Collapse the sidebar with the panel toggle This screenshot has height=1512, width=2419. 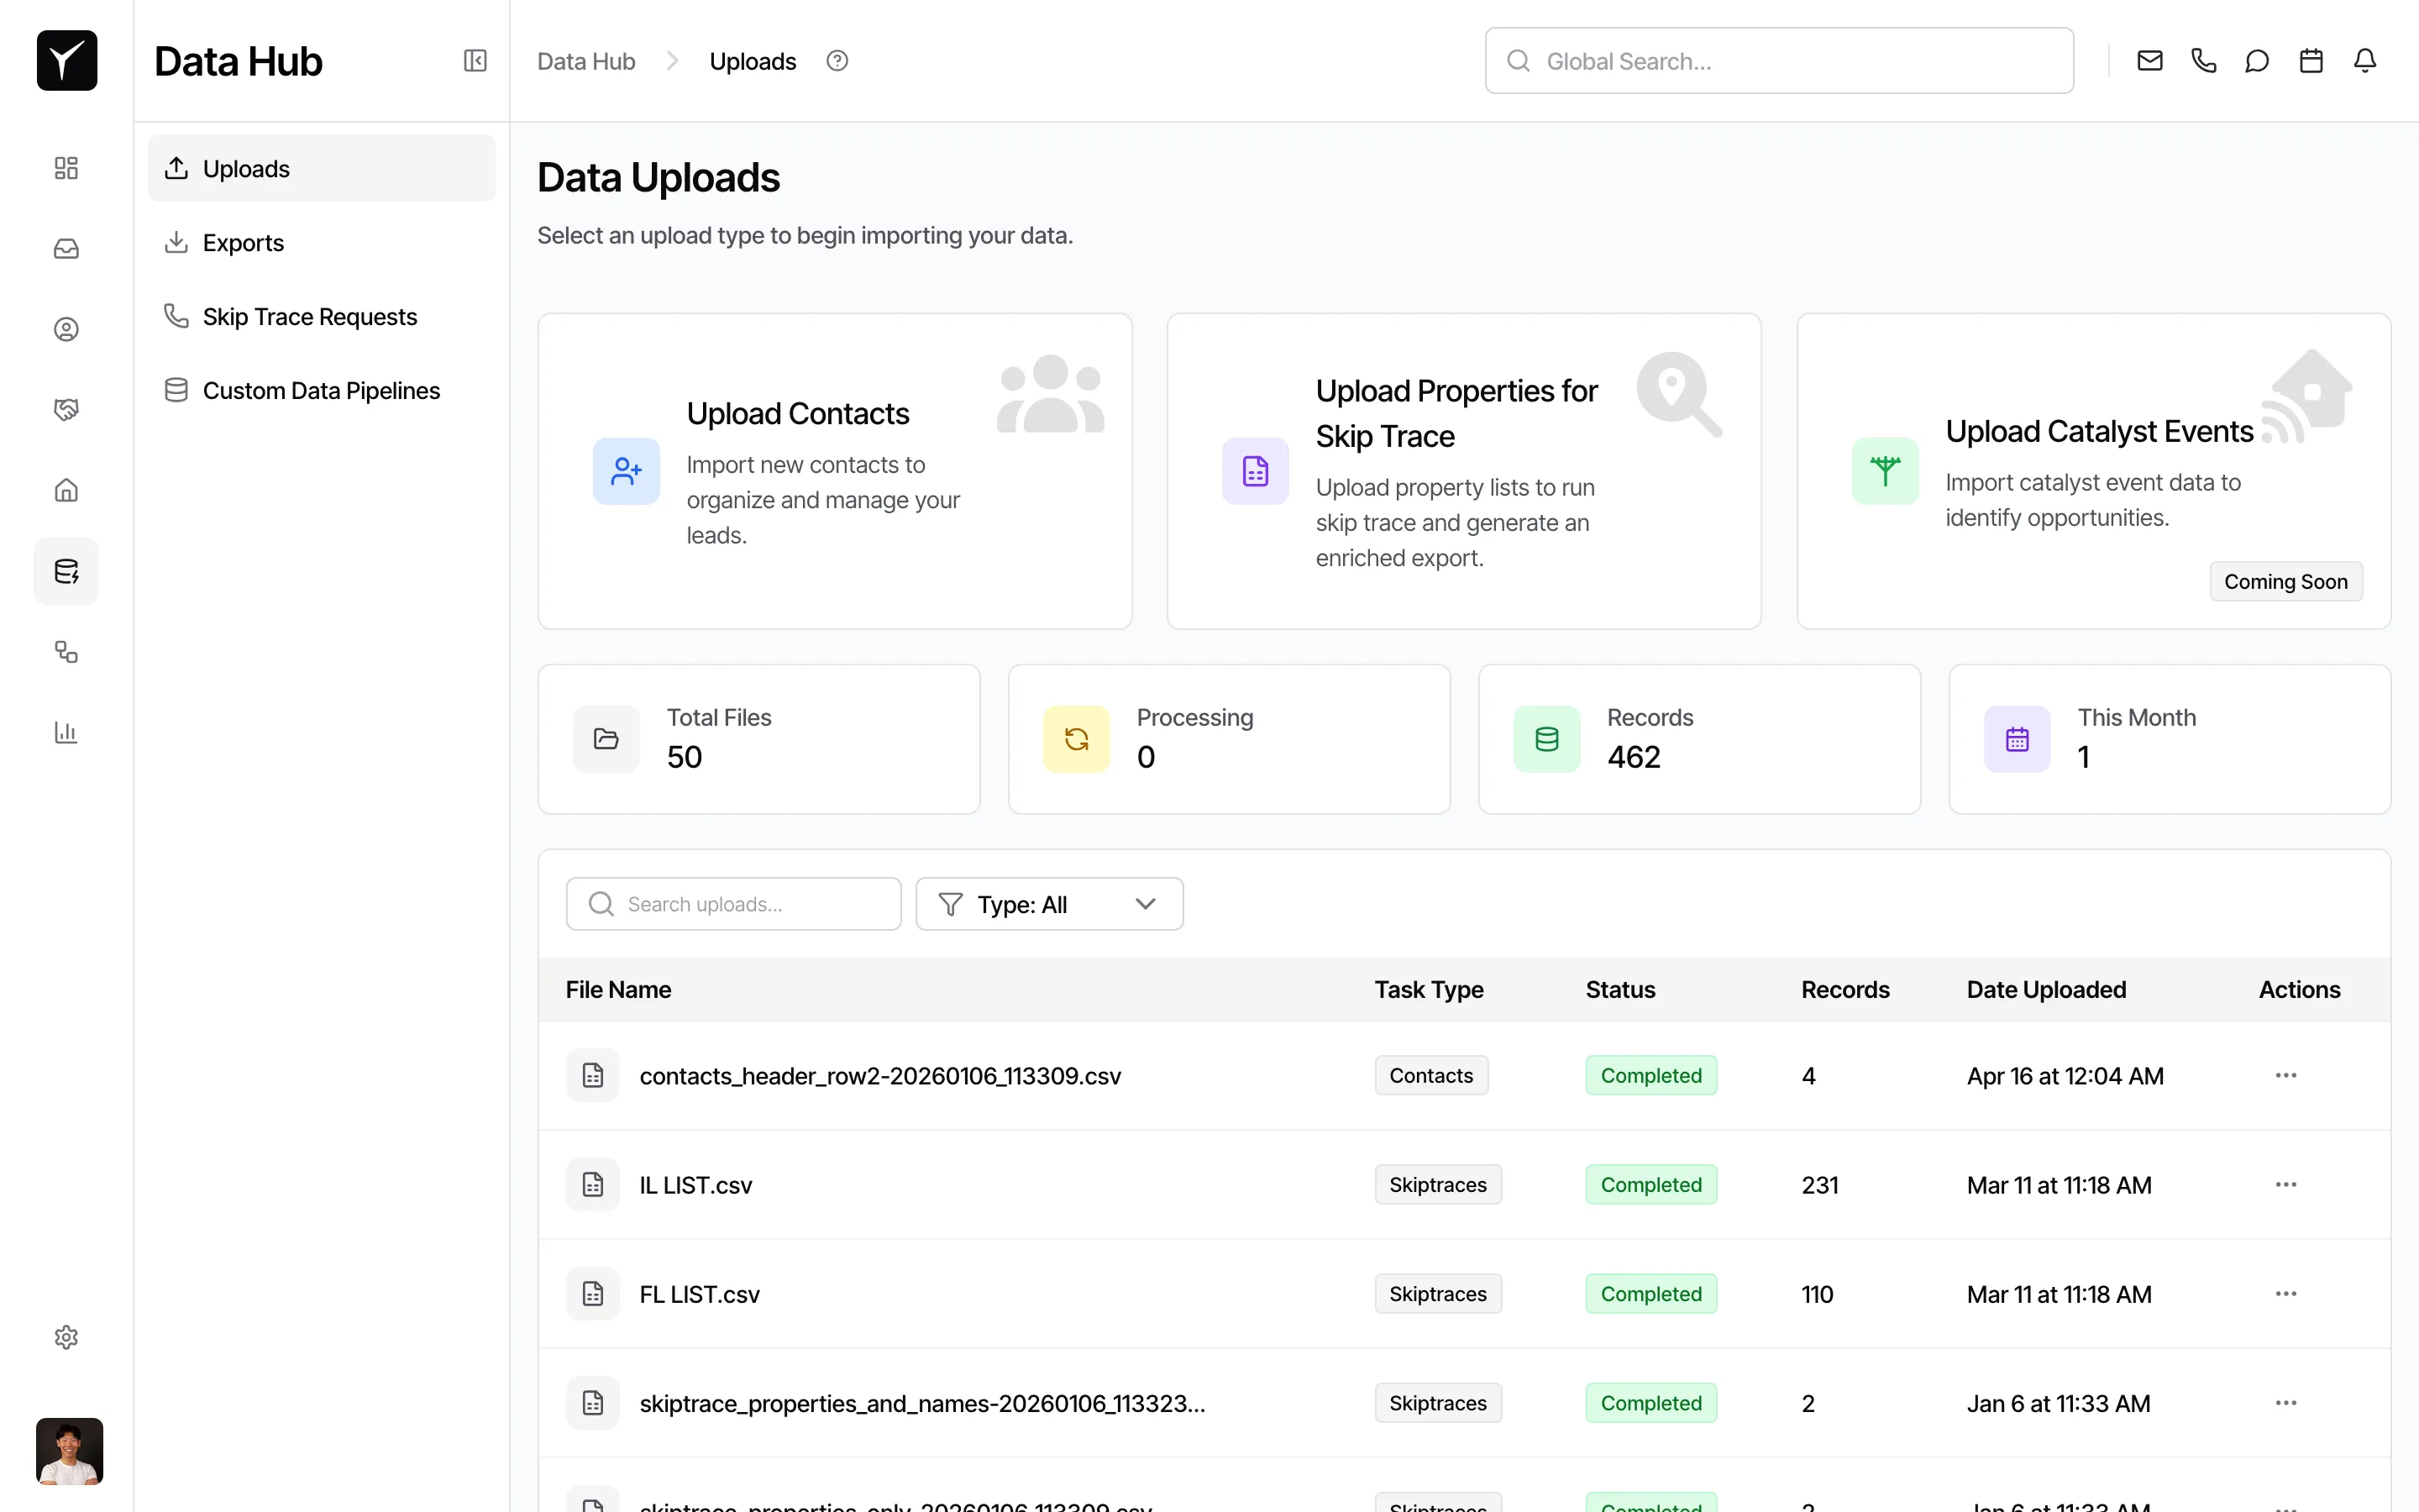[475, 60]
